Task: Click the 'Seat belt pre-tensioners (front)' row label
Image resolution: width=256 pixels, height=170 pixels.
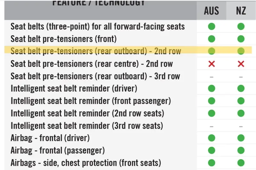Action: tap(64, 39)
